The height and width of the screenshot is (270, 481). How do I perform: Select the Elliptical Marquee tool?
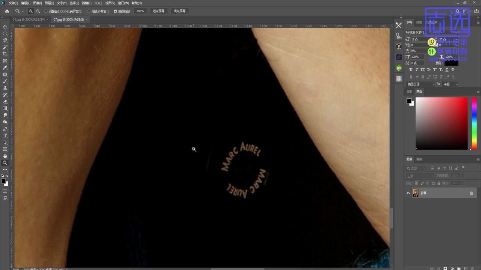click(5, 34)
